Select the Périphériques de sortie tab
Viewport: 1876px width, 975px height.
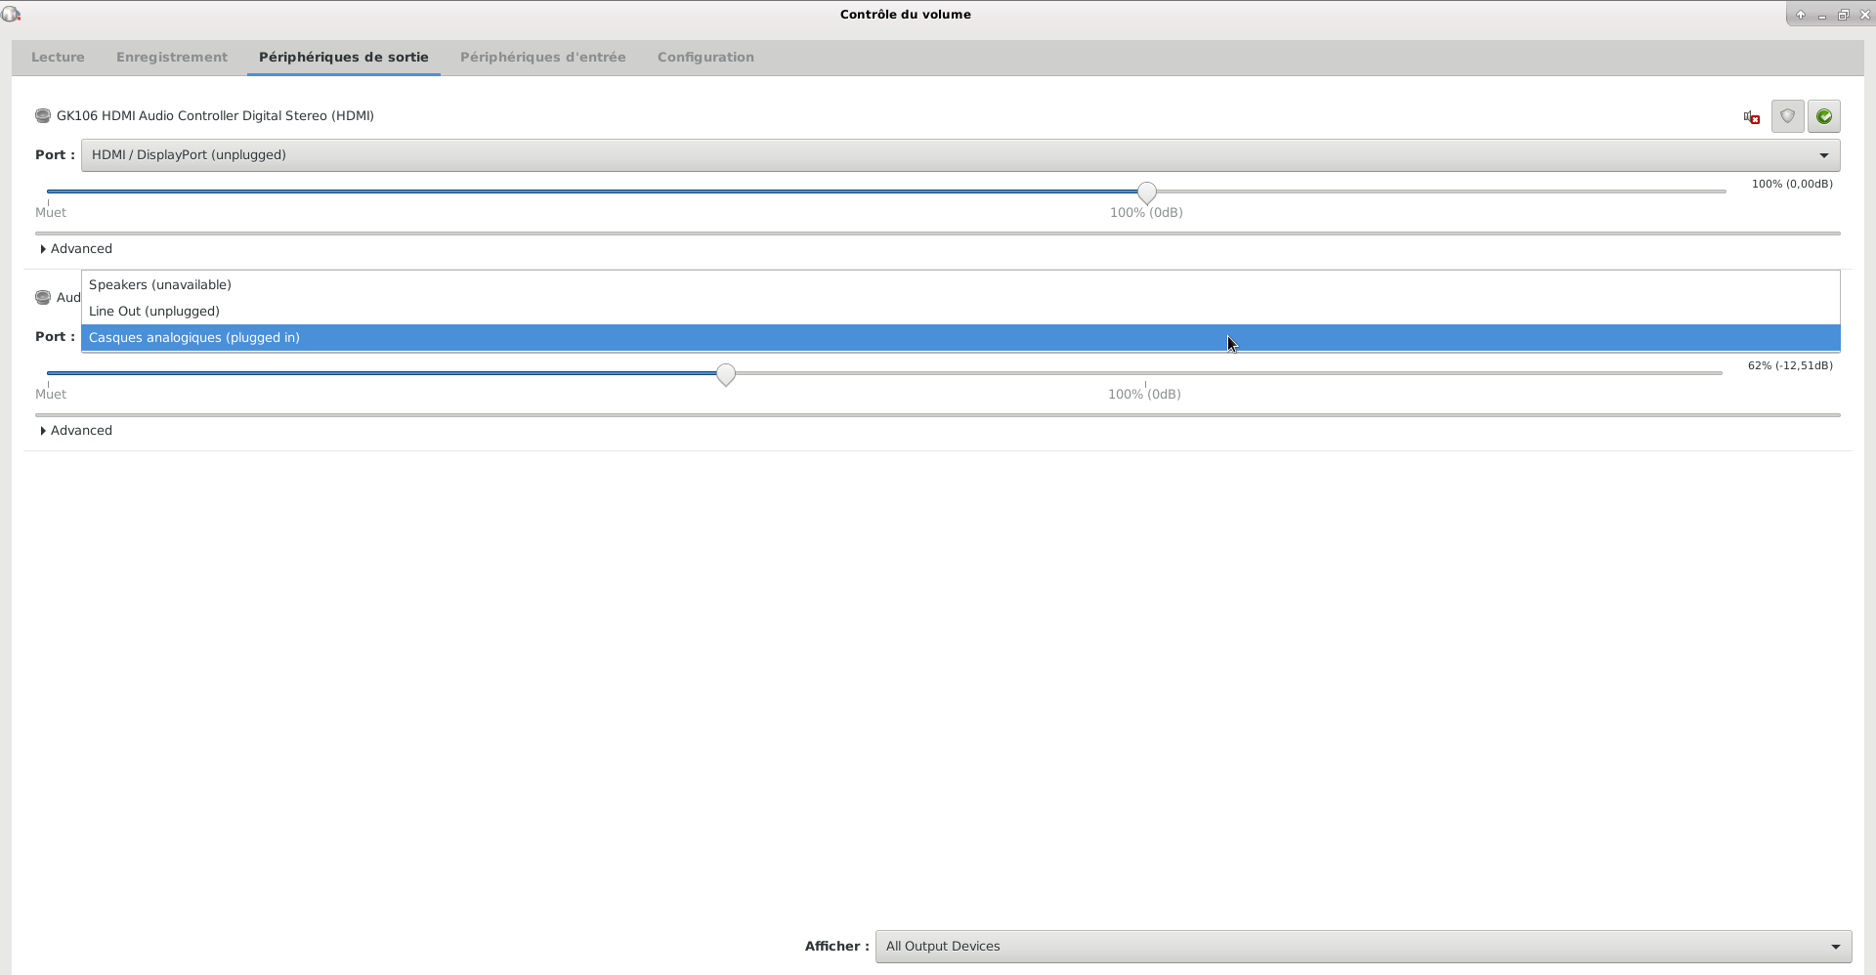[344, 57]
